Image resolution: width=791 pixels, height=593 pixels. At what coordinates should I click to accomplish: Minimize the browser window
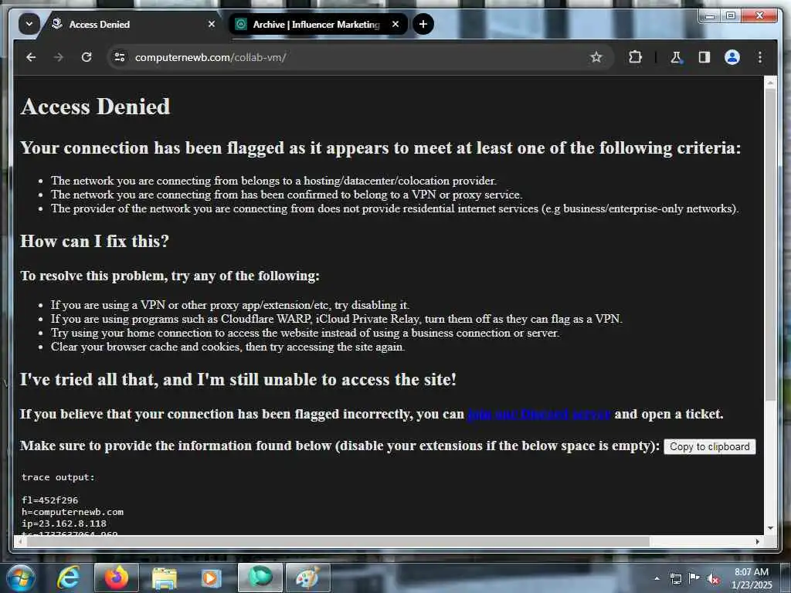tap(710, 15)
